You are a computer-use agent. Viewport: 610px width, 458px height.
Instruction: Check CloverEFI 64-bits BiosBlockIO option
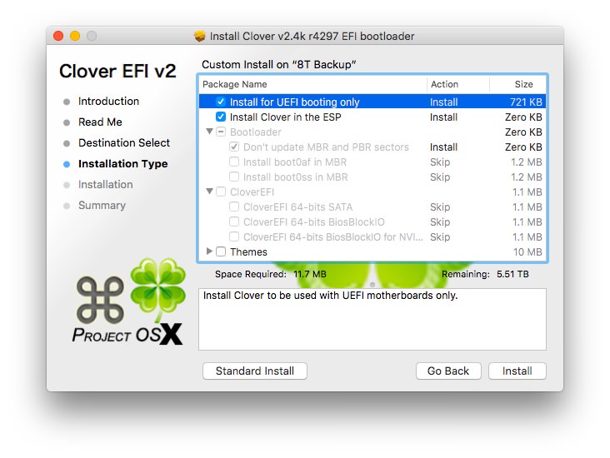[234, 222]
